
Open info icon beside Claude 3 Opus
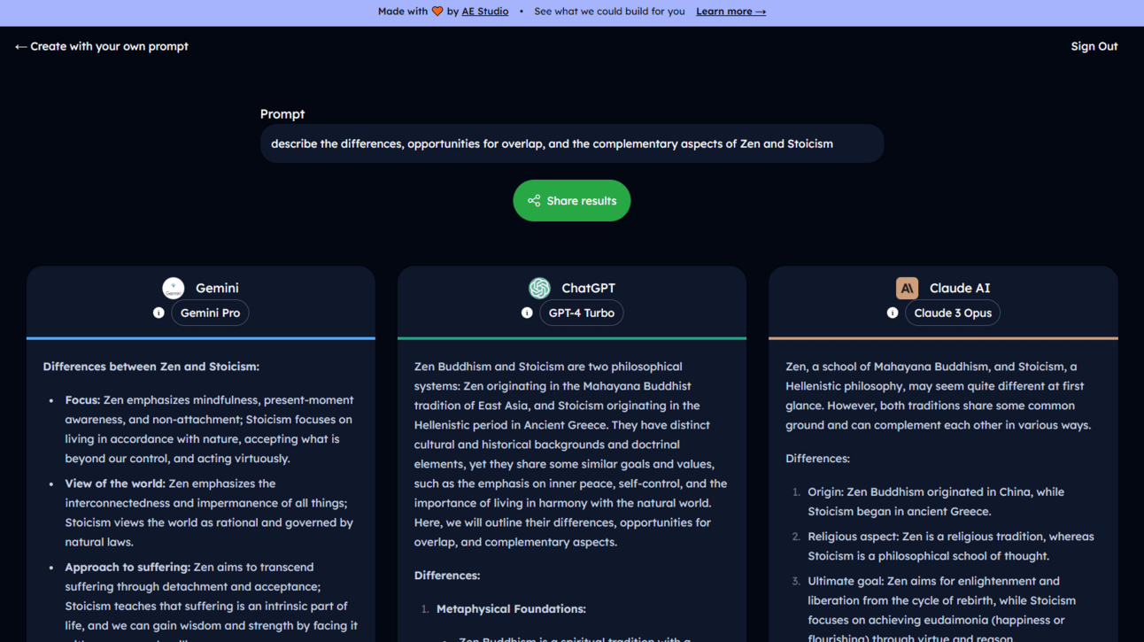pos(893,313)
